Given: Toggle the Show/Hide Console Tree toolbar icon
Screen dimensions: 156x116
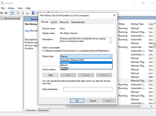Looking at the screenshot, I should (x=12, y=13).
